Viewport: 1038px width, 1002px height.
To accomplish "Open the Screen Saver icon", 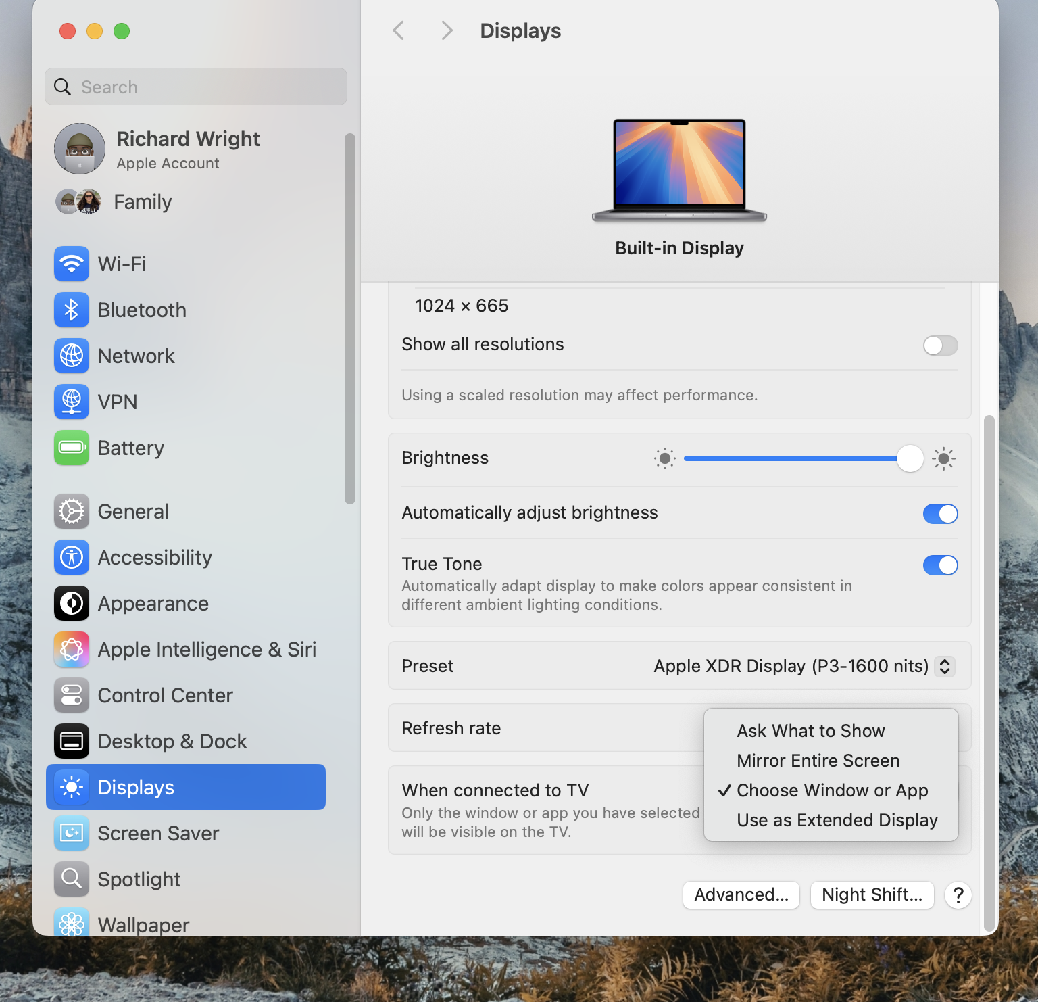I will pos(72,833).
